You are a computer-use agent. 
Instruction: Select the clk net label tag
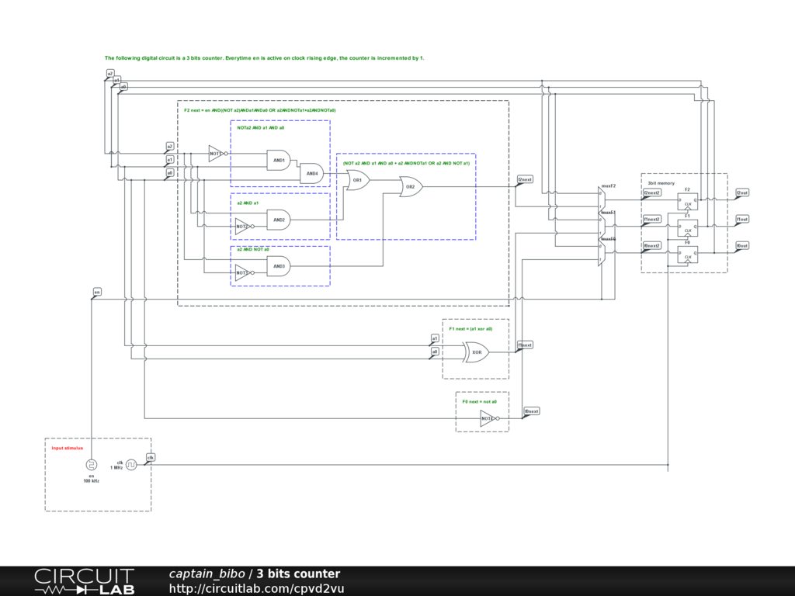151,458
